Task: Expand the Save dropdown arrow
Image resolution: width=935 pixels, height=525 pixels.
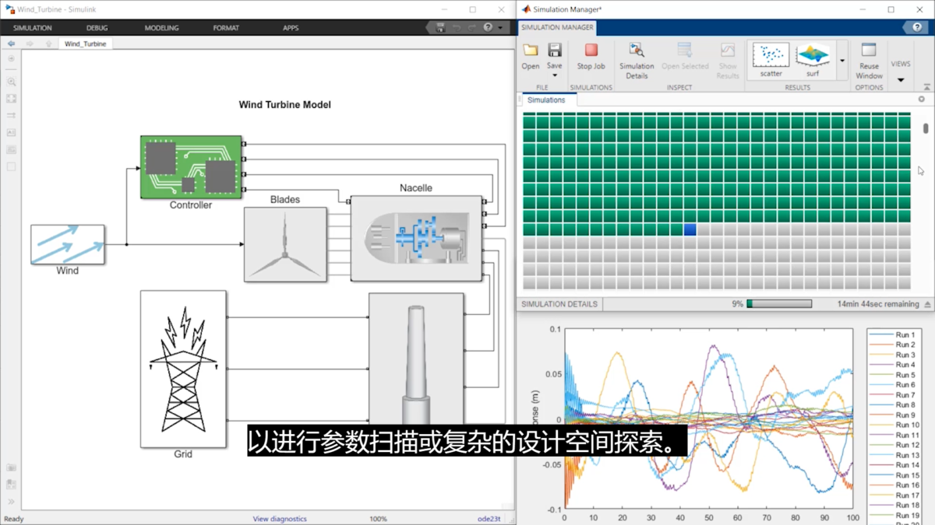Action: click(x=555, y=75)
